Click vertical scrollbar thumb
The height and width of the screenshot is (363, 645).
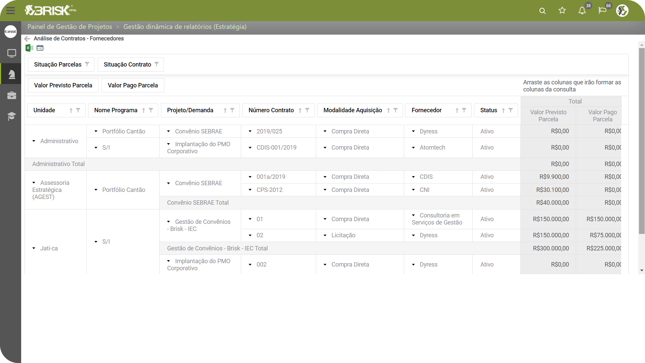tap(642, 140)
